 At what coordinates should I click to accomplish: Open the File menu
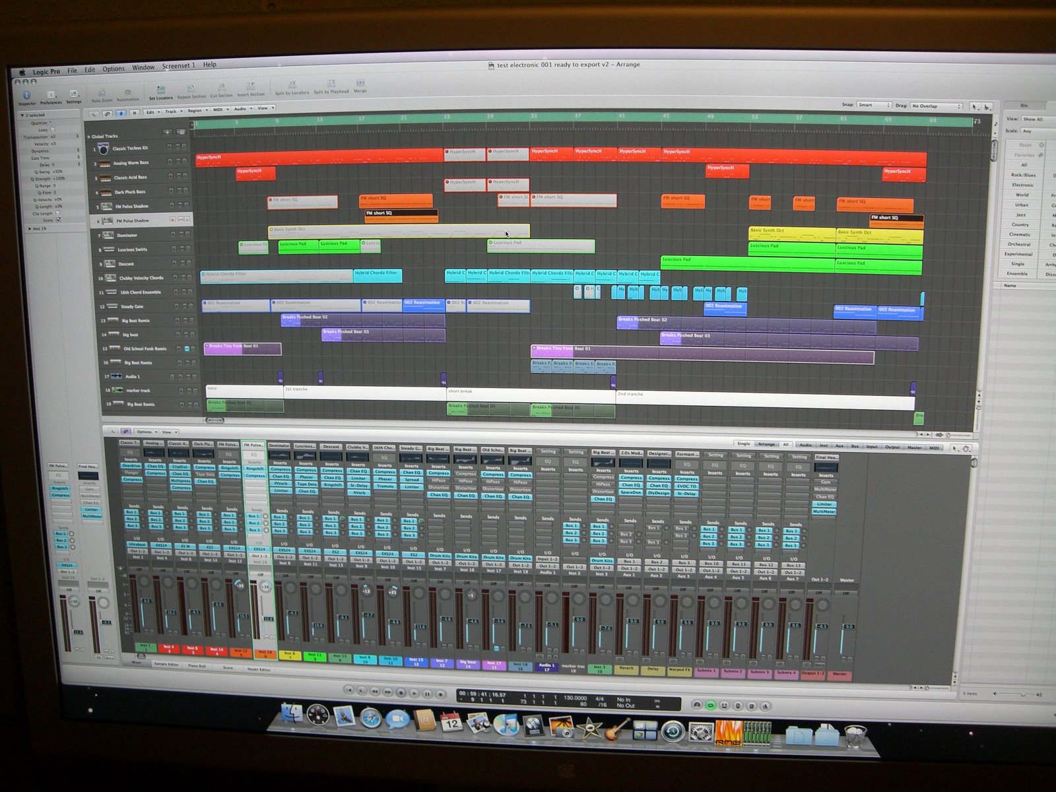tap(72, 70)
